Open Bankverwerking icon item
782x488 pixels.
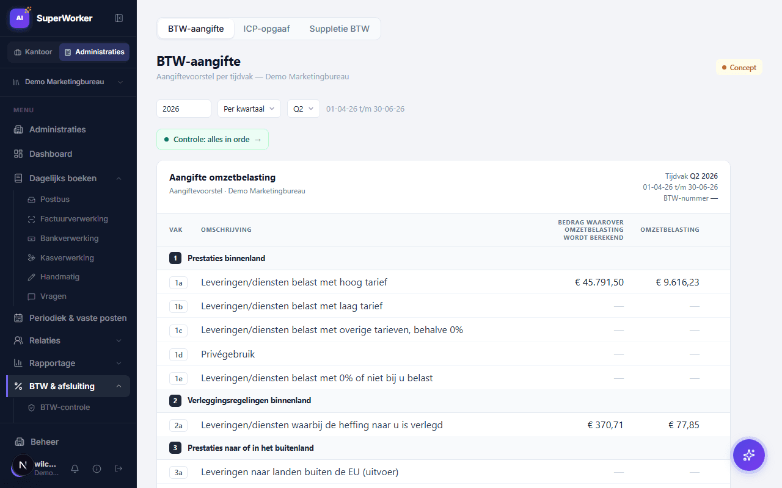coord(32,239)
